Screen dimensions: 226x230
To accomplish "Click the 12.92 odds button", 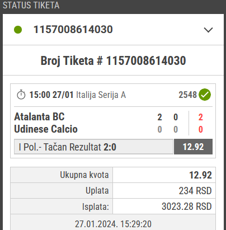I will [193, 147].
